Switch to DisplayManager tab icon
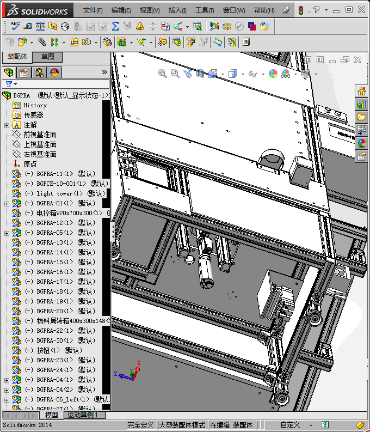 (x=54, y=72)
